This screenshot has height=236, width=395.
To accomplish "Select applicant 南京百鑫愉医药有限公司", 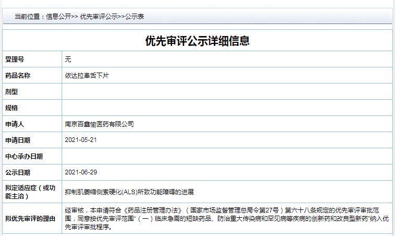I will pyautogui.click(x=99, y=124).
